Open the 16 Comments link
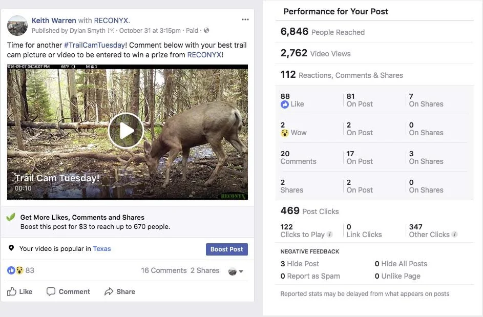Screen dimensions: 483x317 click(164, 270)
